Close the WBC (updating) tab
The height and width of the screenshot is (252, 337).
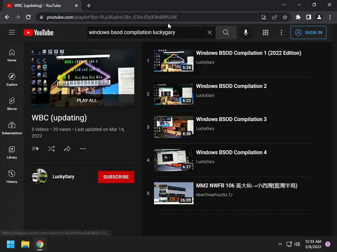76,6
